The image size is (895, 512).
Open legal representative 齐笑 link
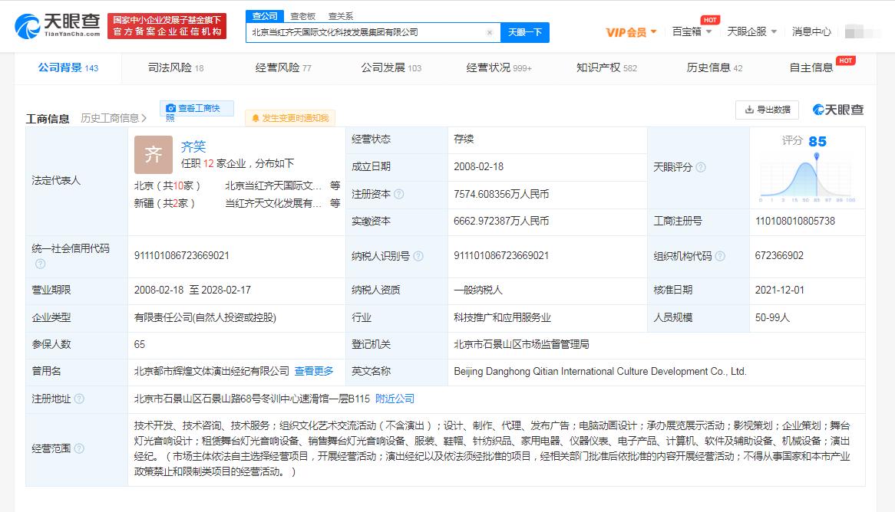193,146
